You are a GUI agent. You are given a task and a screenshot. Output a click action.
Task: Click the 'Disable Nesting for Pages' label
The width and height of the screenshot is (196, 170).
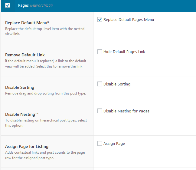(126, 111)
